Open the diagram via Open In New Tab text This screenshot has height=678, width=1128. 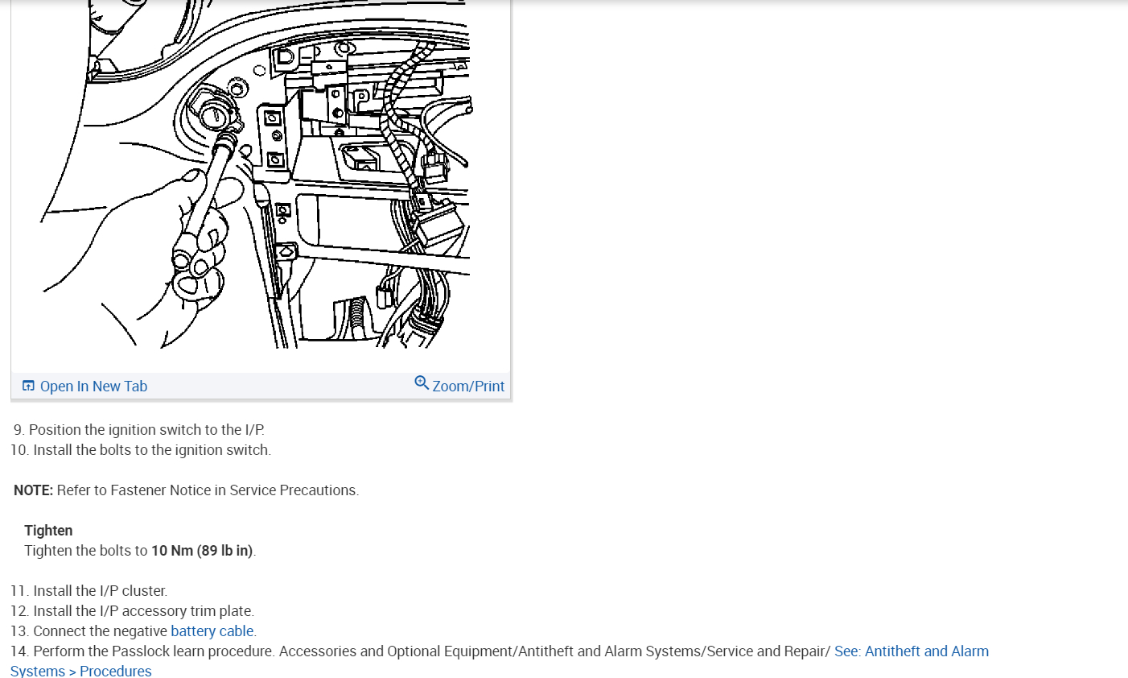click(x=93, y=387)
